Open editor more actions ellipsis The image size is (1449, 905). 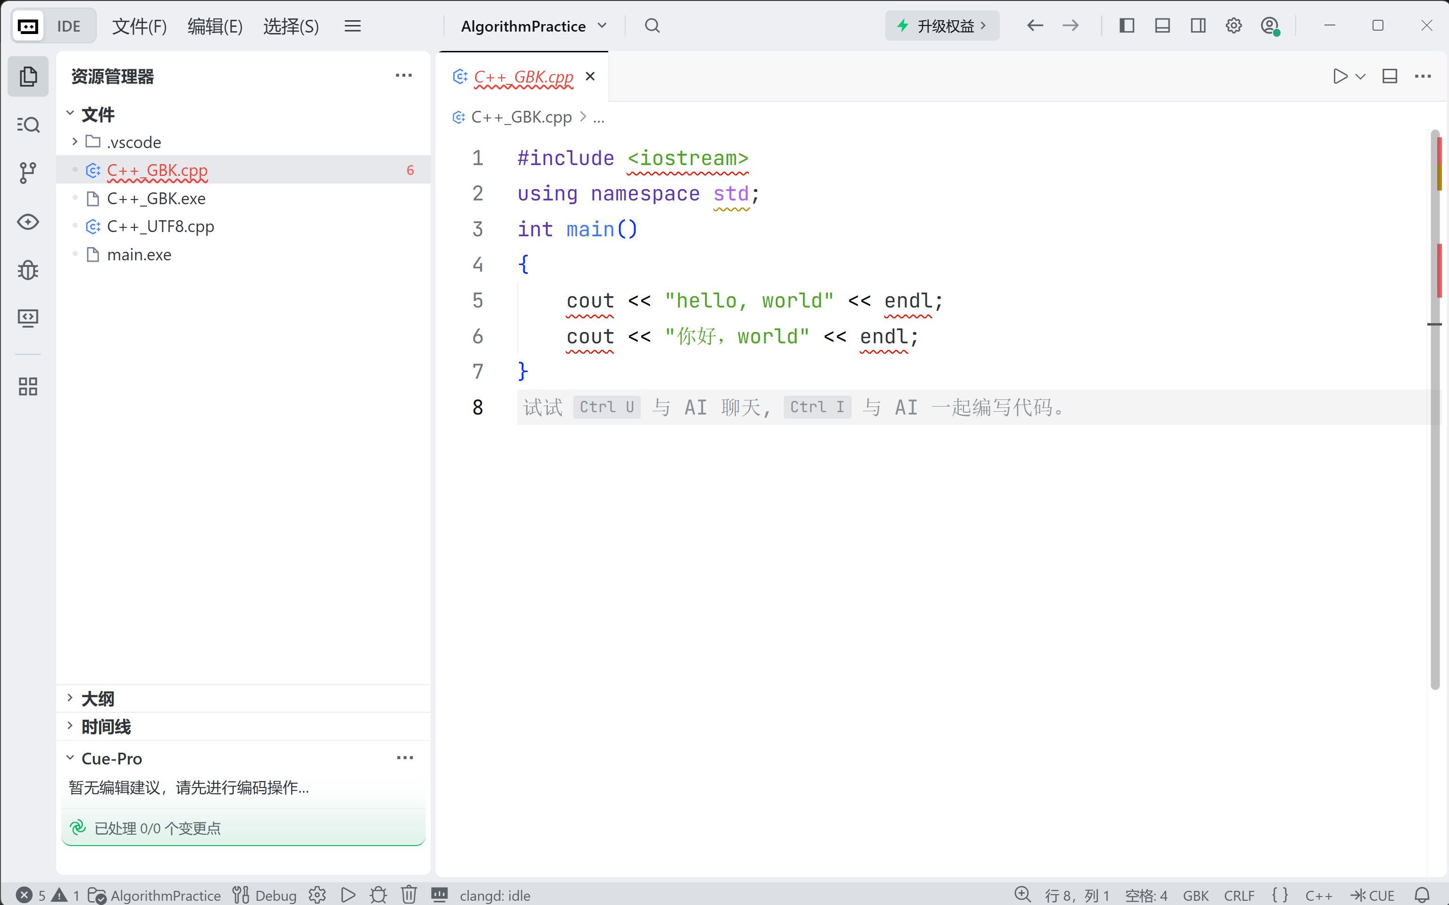coord(1423,76)
